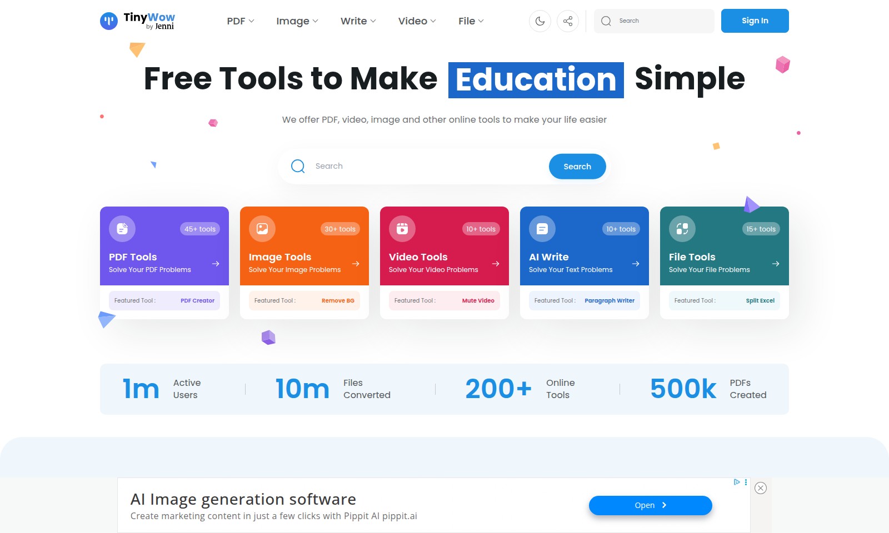Click the Image Tools picture icon

click(x=262, y=229)
